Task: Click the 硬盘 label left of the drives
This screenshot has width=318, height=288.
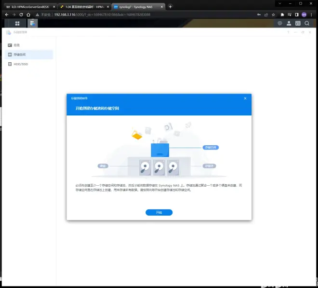Action: click(x=103, y=166)
